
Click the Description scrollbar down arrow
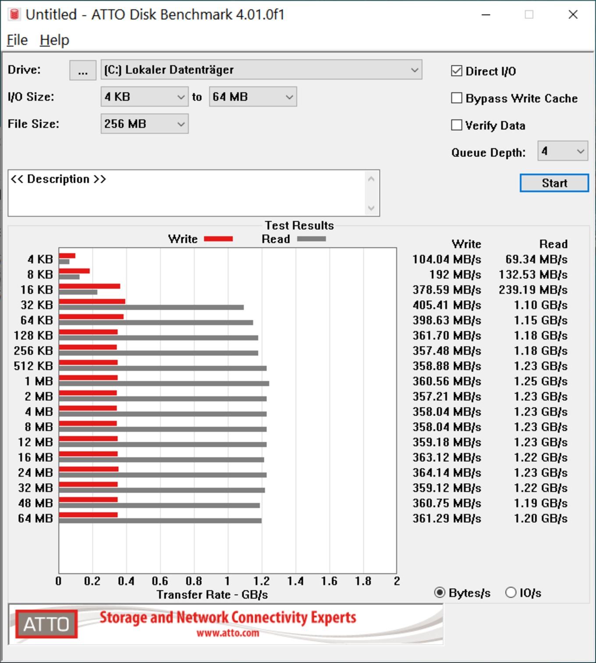(x=371, y=208)
